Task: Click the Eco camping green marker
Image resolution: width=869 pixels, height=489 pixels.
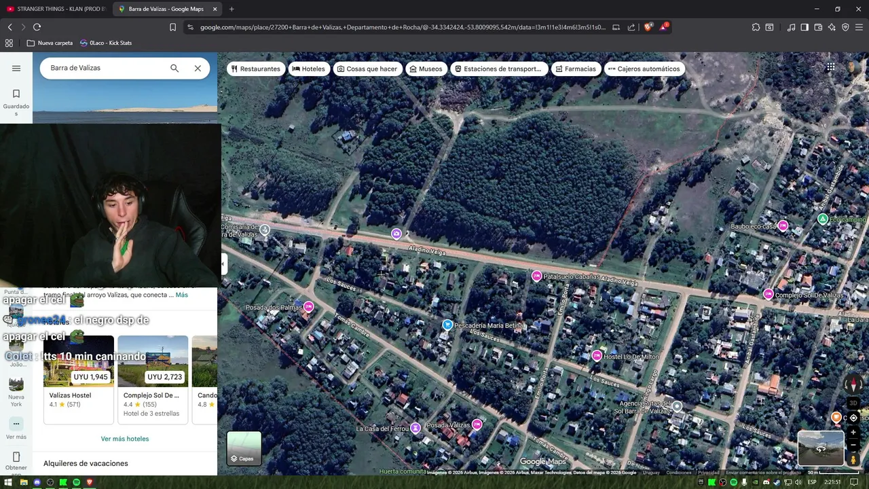Action: [x=822, y=219]
